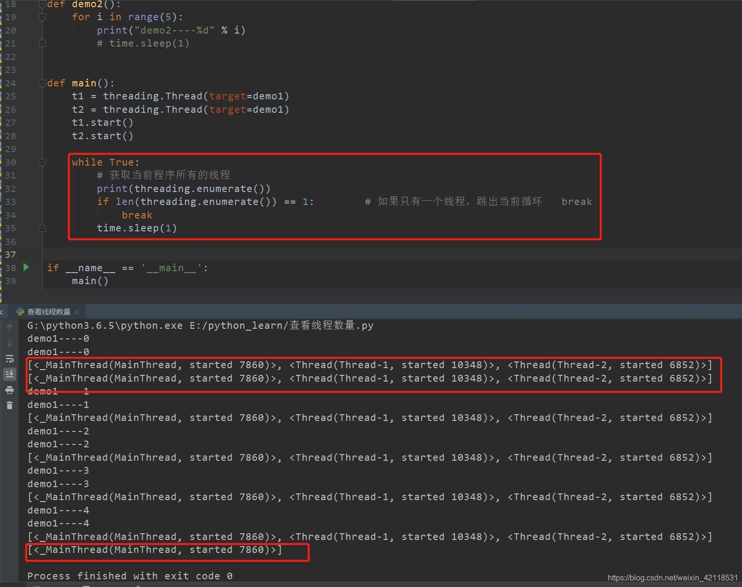
Task: Click line number 38 in the gutter
Action: pyautogui.click(x=11, y=268)
